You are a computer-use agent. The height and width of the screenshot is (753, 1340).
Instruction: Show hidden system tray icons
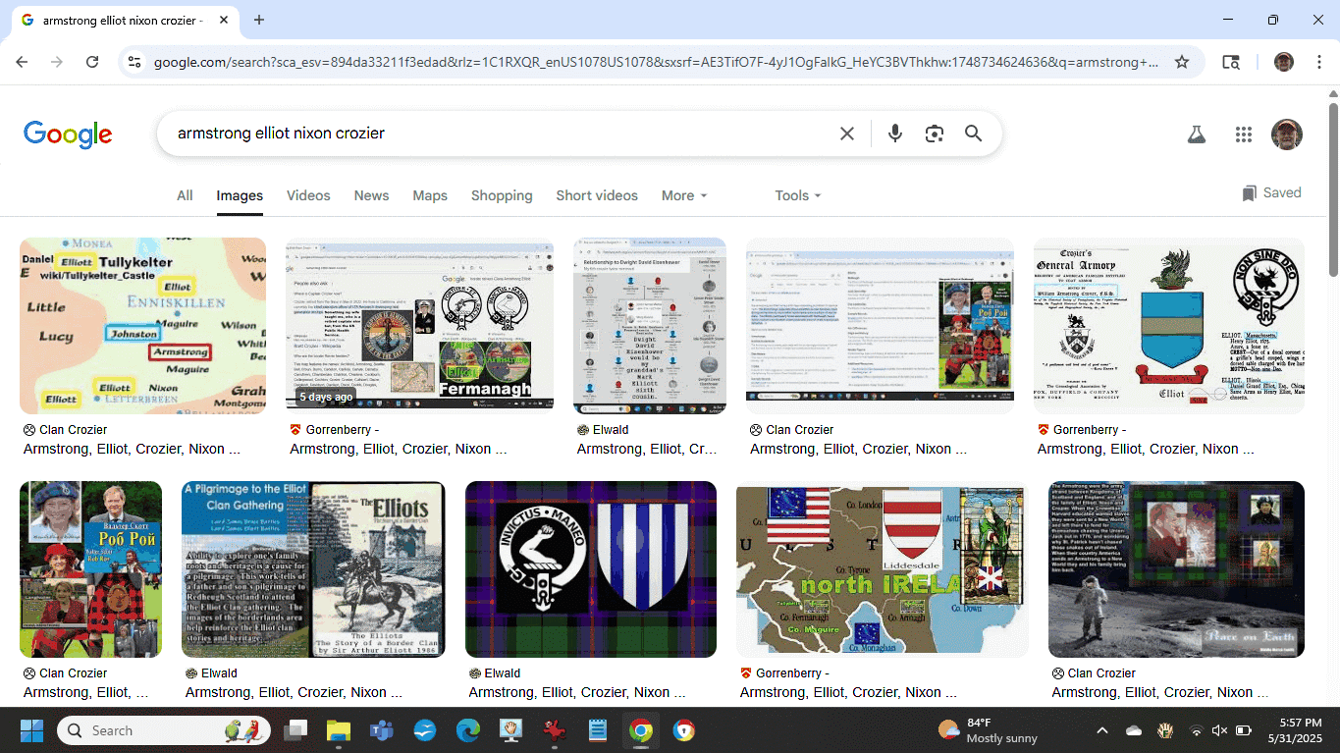[x=1101, y=730]
